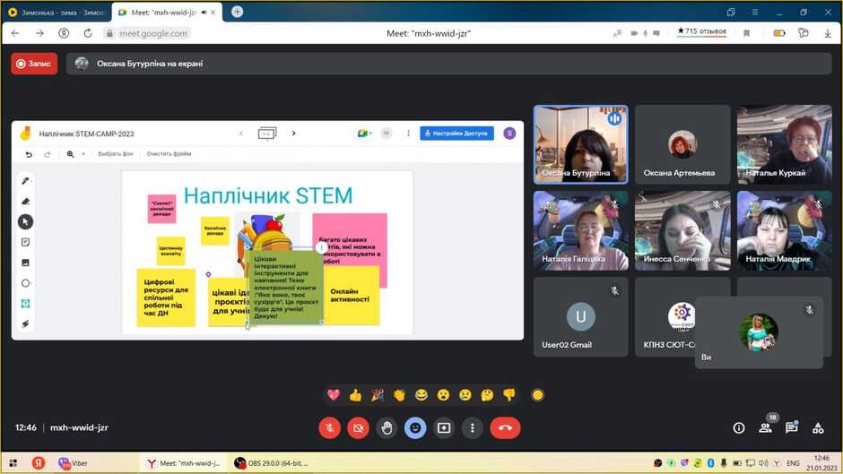Toggle microphone mute in Meet controls
843x474 pixels.
click(x=329, y=427)
